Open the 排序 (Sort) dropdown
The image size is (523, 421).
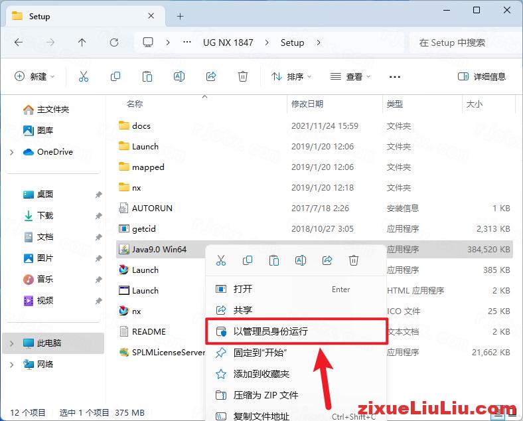[291, 77]
